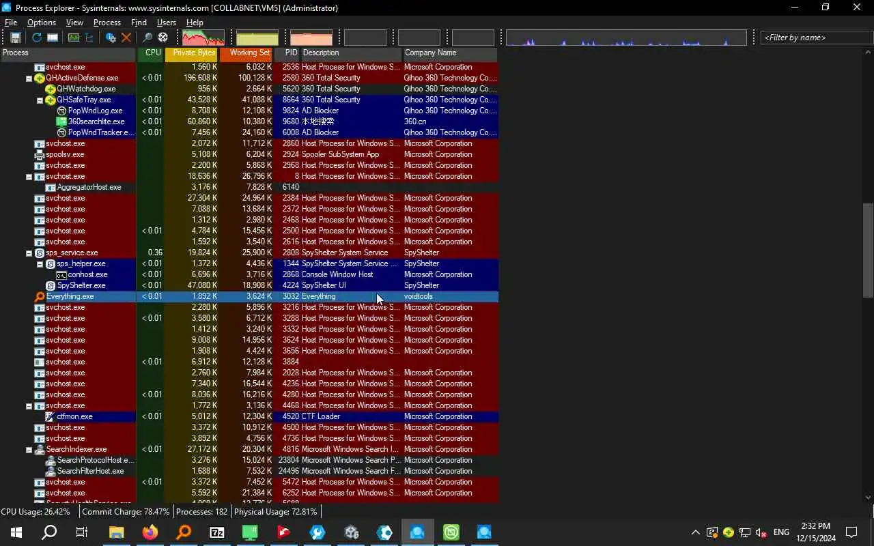Image resolution: width=874 pixels, height=546 pixels.
Task: Open Task View on the taskbar
Action: click(x=82, y=532)
